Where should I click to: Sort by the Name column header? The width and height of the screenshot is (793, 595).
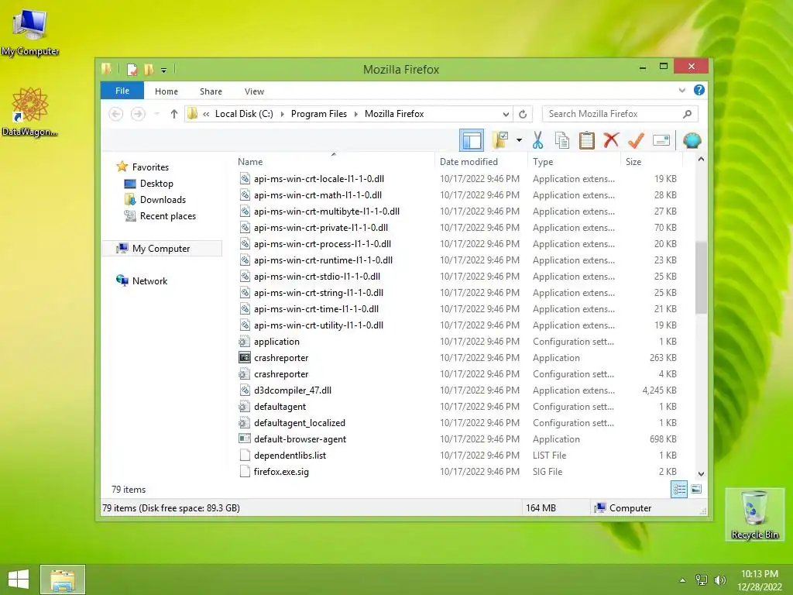click(x=250, y=162)
